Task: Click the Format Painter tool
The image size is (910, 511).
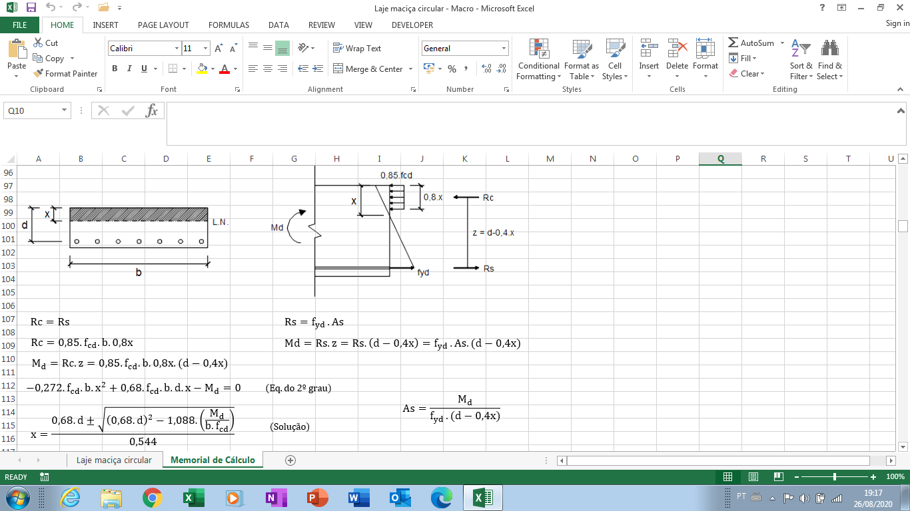Action: [x=65, y=74]
